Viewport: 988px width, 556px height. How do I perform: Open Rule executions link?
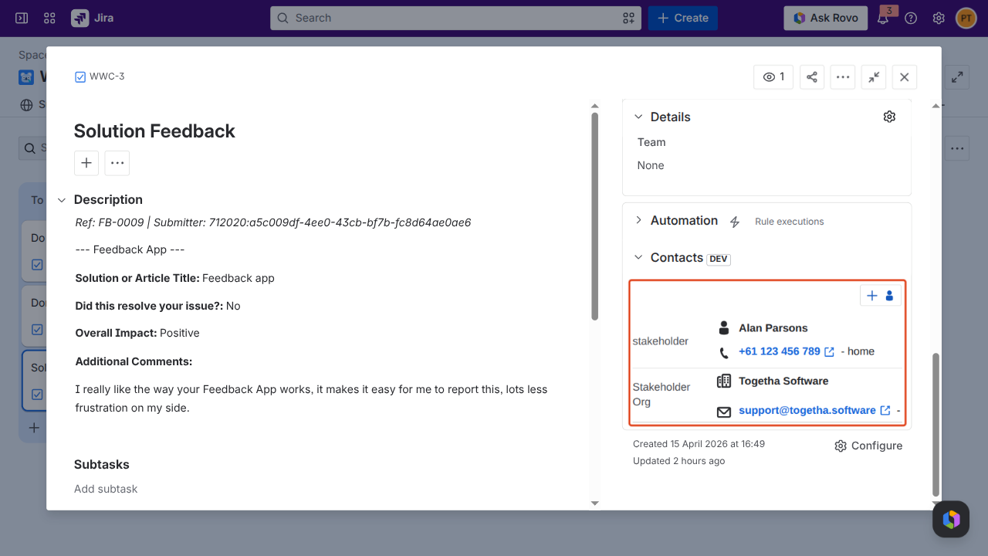[789, 222]
